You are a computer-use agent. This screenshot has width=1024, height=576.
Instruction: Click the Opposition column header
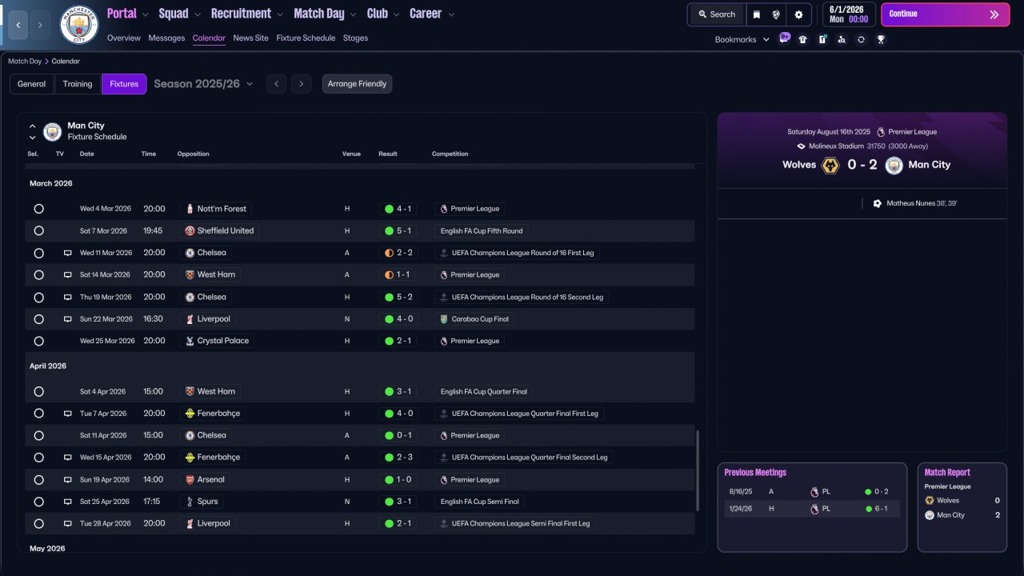(194, 154)
